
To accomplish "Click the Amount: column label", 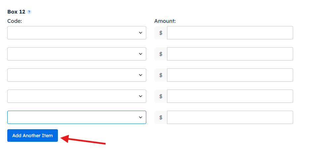I will click(x=165, y=21).
